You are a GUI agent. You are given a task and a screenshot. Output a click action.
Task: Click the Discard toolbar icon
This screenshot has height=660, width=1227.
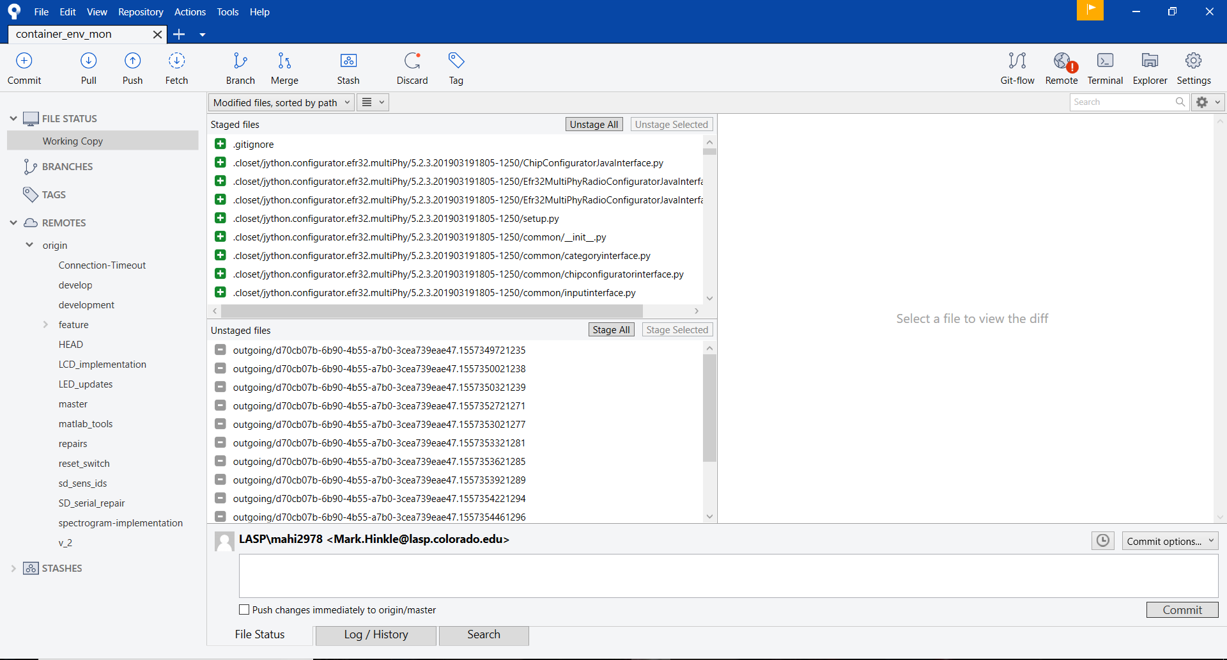tap(412, 68)
